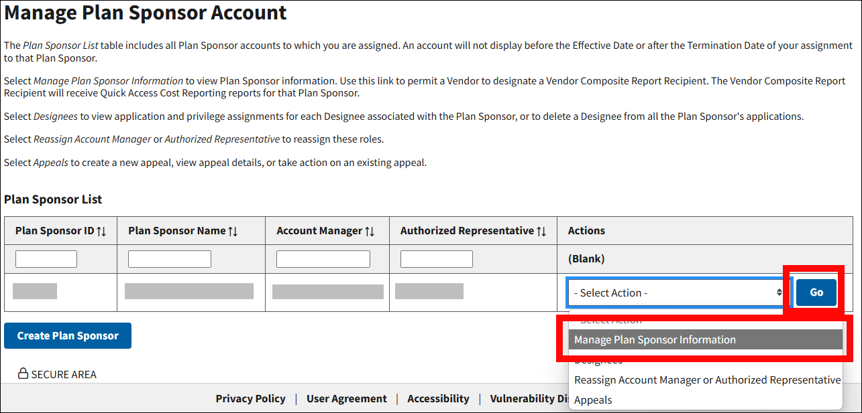Visit the Accessibility footer link
This screenshot has height=413, width=862.
[x=438, y=398]
